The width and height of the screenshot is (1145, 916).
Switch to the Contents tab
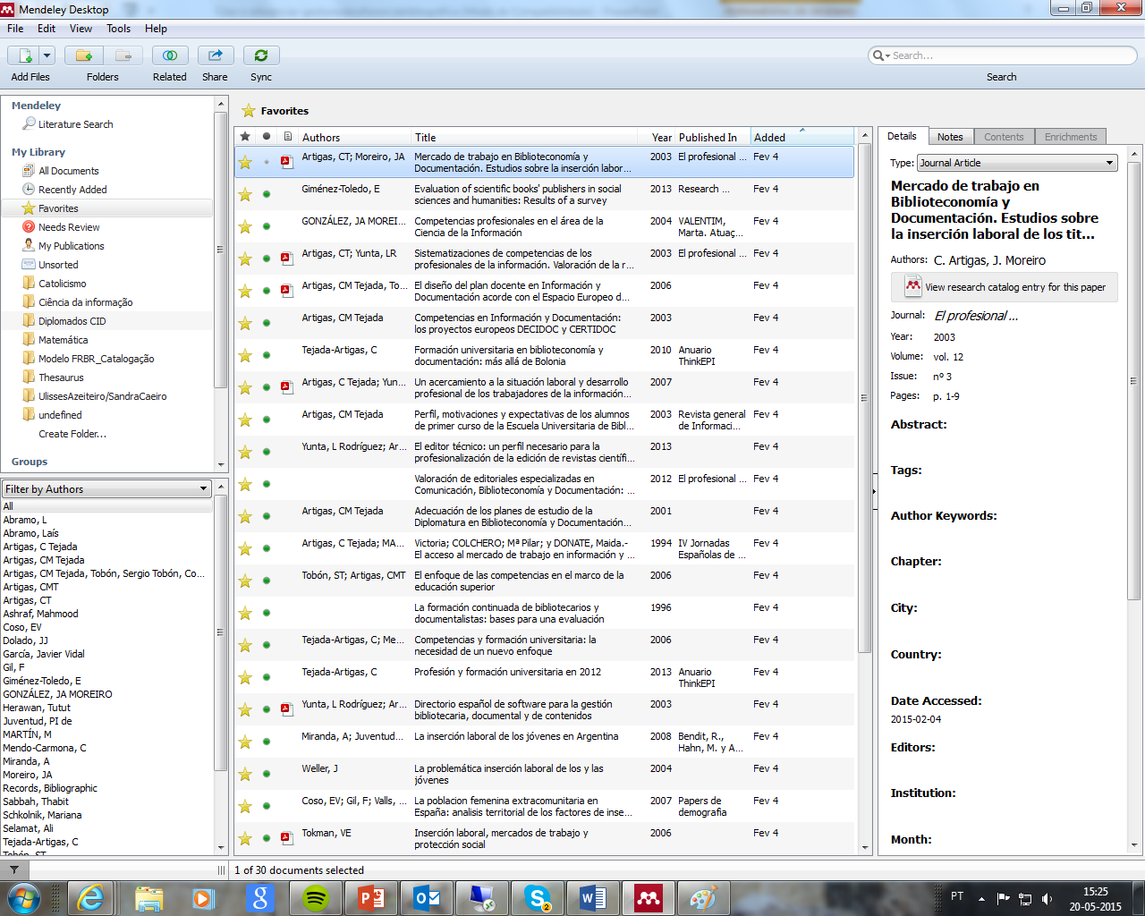click(1004, 137)
